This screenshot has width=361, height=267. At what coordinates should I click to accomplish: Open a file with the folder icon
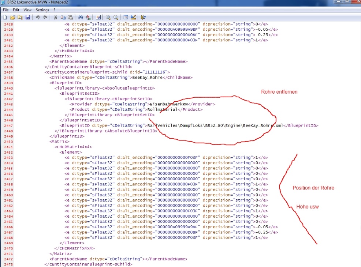click(12, 17)
